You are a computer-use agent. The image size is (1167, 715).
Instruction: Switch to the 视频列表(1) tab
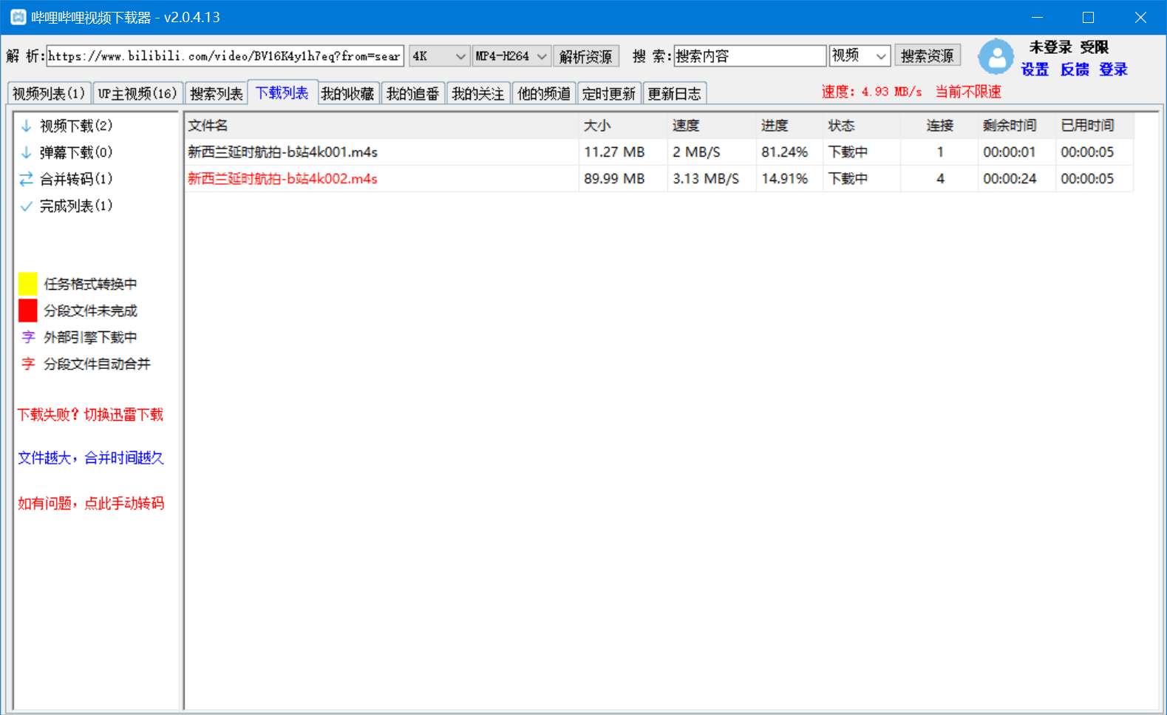pyautogui.click(x=49, y=94)
